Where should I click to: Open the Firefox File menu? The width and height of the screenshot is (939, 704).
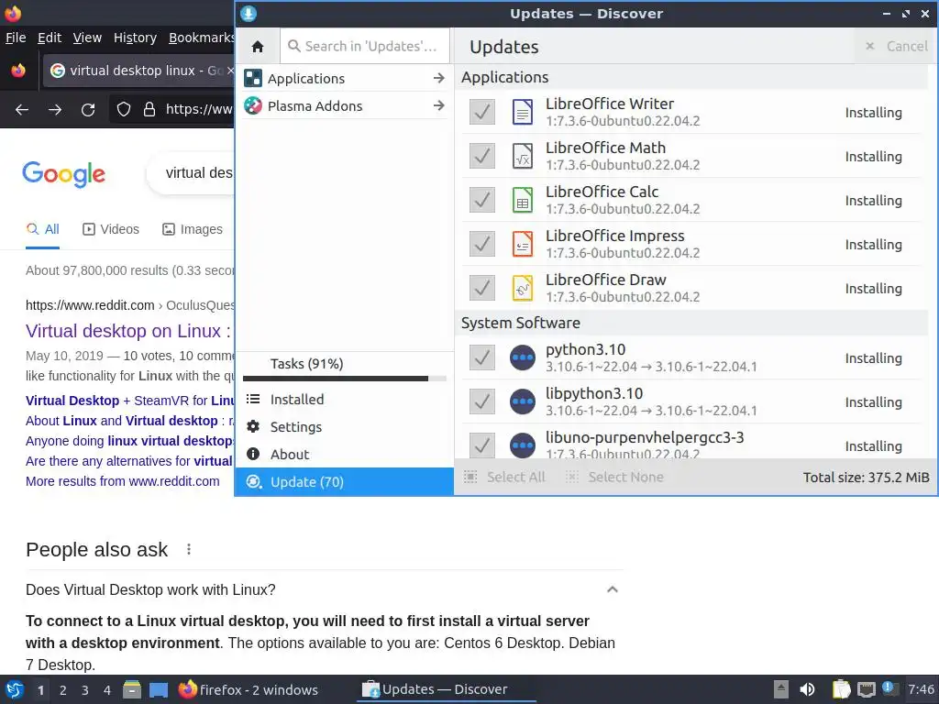[x=16, y=38]
